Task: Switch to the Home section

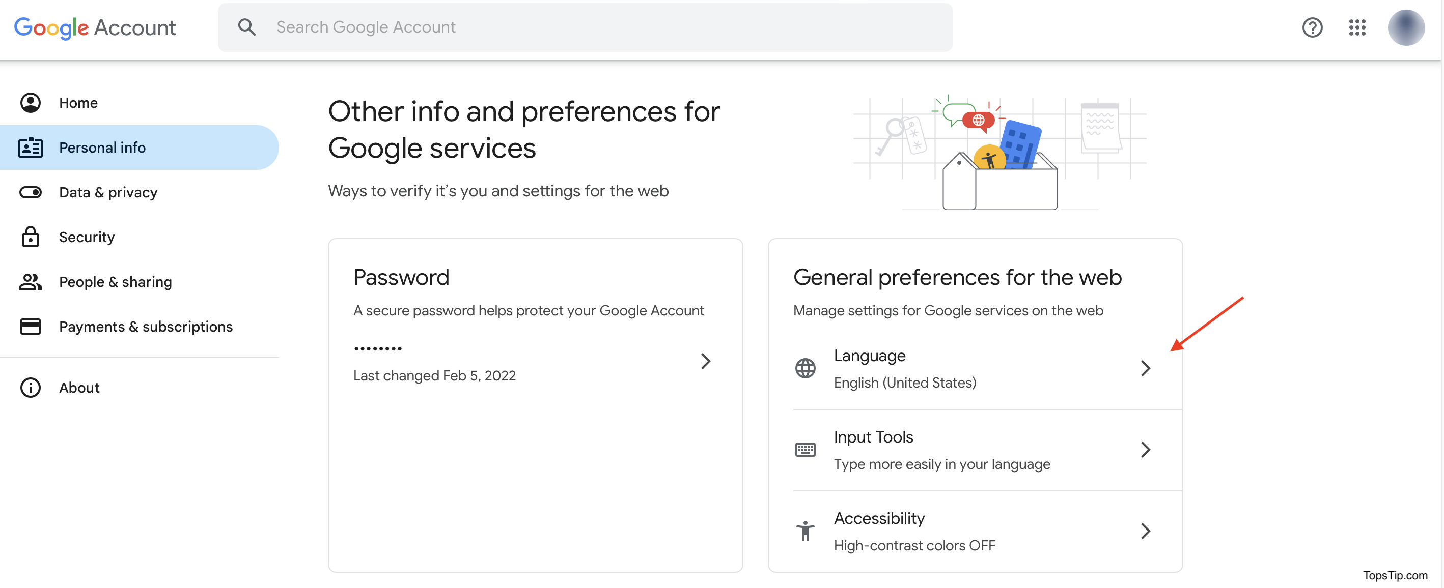Action: pyautogui.click(x=78, y=102)
